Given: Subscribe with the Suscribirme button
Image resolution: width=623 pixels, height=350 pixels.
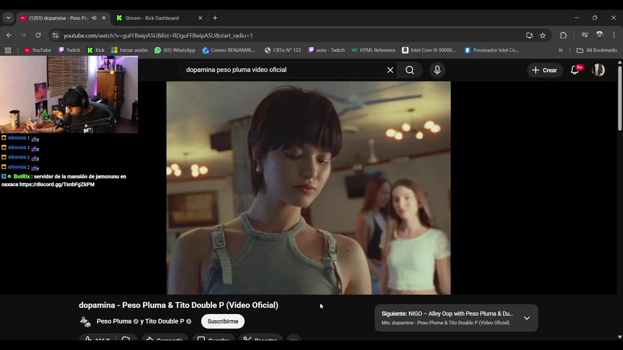Looking at the screenshot, I should (x=223, y=321).
